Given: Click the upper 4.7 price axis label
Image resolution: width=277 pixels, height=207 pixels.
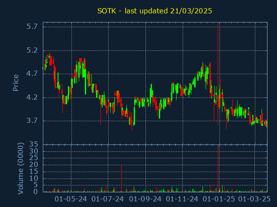Looking at the screenshot, I should [32, 74].
